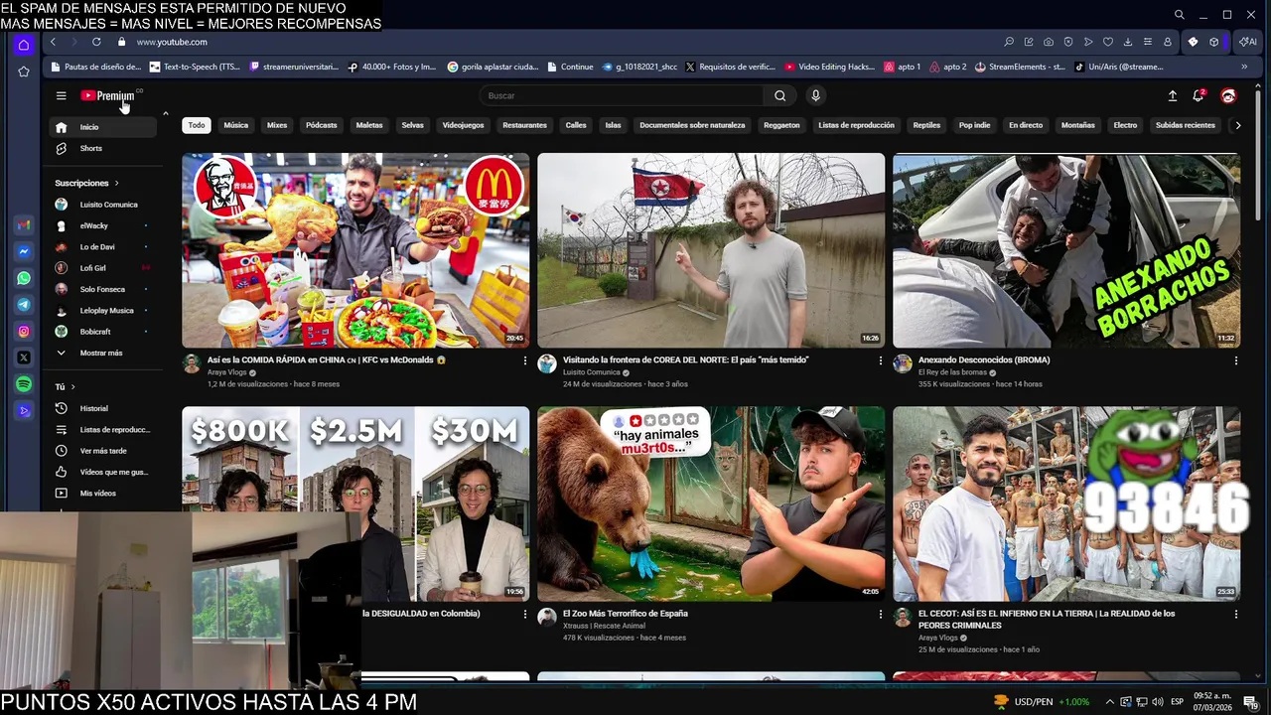Open options menu for Anexando Desconocidos video

click(x=1235, y=360)
